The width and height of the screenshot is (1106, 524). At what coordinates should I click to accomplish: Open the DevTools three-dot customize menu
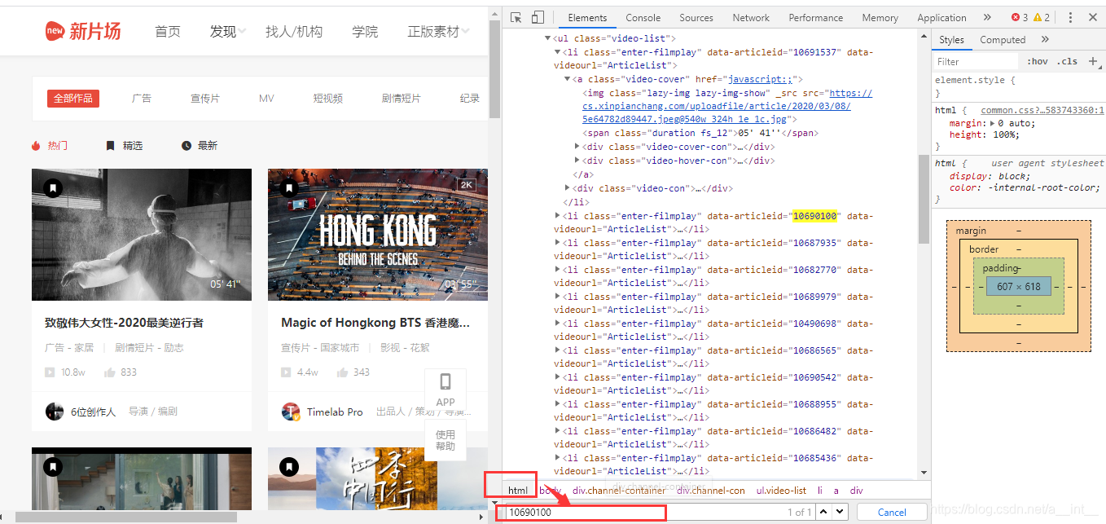point(1070,17)
